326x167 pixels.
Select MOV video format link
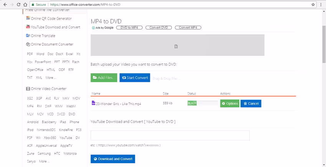click(76, 98)
